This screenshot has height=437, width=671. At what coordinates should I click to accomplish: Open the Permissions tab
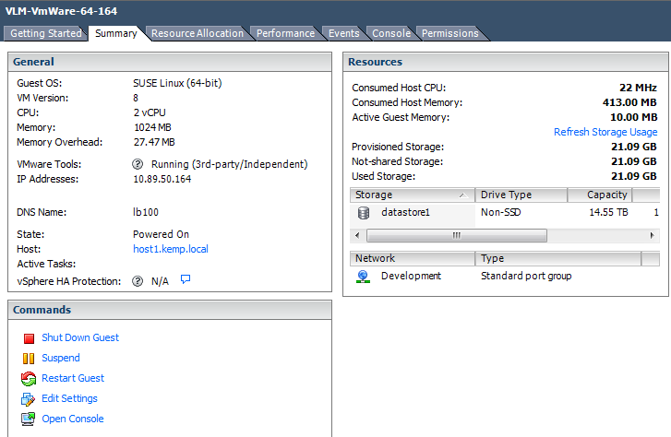point(449,33)
